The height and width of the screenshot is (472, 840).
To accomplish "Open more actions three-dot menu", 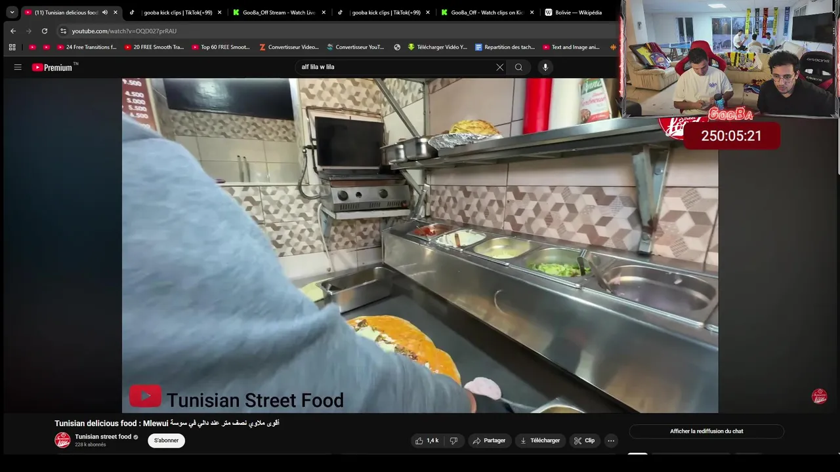I will (611, 441).
